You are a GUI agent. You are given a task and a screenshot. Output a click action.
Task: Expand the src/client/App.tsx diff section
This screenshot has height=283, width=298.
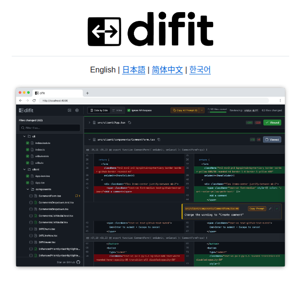[89, 123]
